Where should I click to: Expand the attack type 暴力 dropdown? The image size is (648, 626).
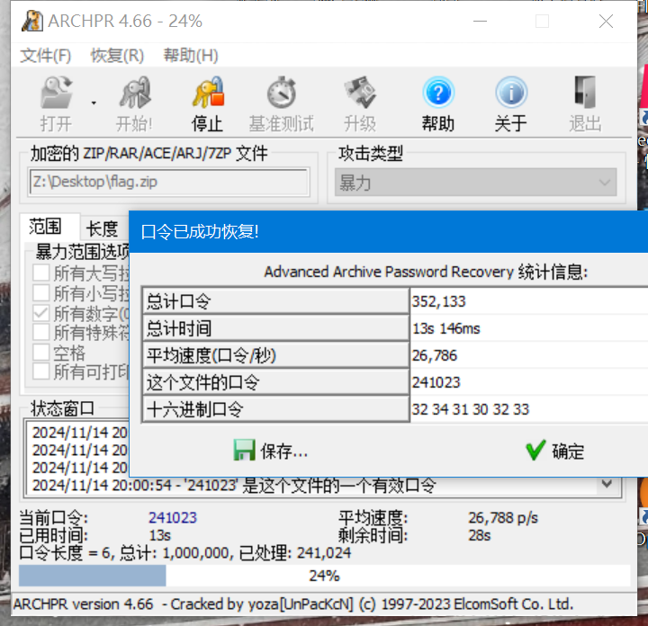[476, 182]
